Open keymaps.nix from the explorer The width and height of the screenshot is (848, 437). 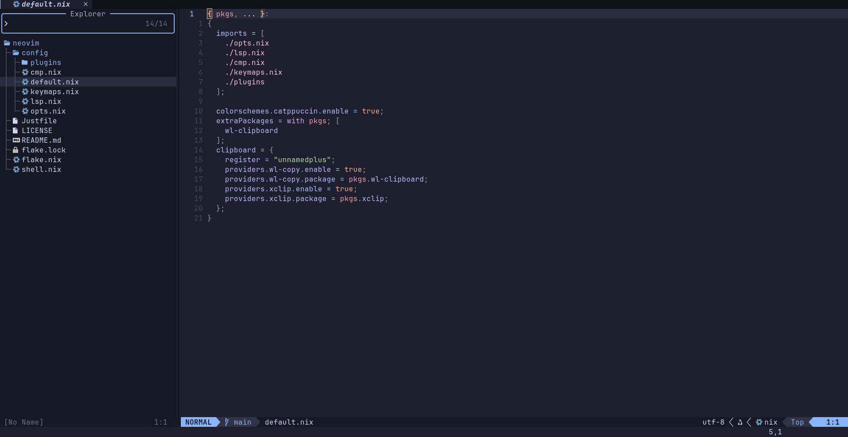click(55, 91)
